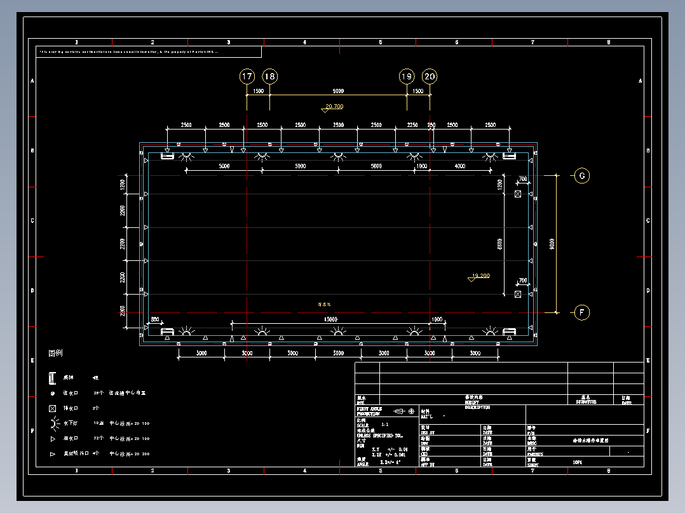Click the underwater light symbol in the legend
Screen dimensions: 685x513
pos(55,423)
